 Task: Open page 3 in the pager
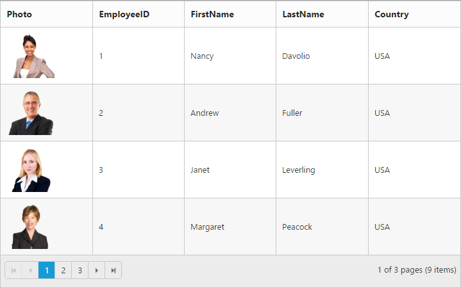coord(80,270)
